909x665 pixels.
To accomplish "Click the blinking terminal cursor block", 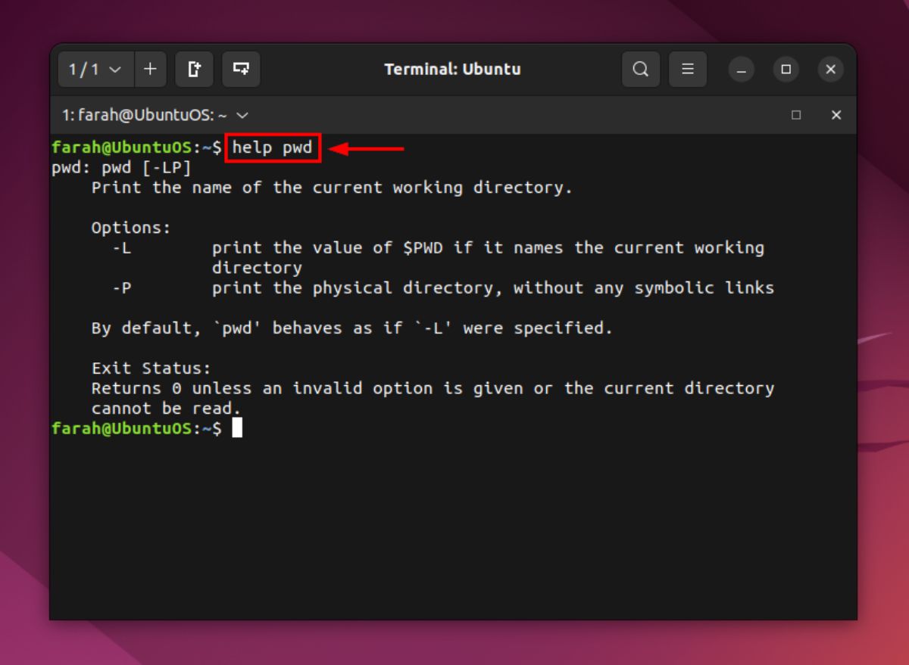I will [236, 428].
